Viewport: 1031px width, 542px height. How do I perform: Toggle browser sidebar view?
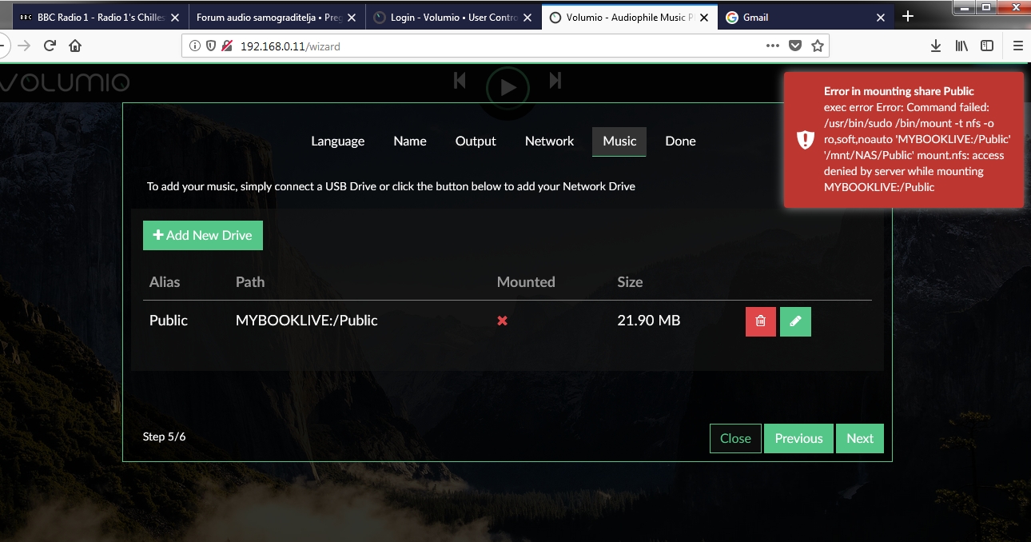(x=987, y=46)
